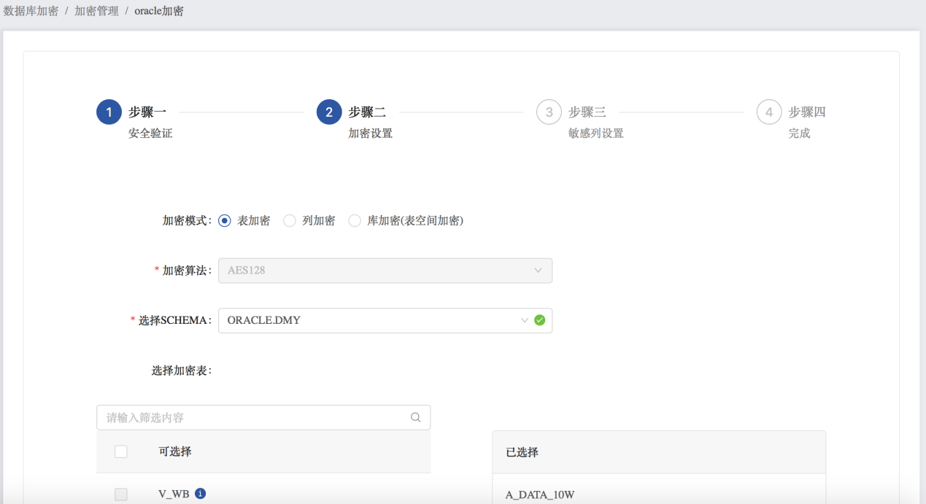This screenshot has width=926, height=504.
Task: Select the 表加密 encryption mode
Action: point(225,220)
